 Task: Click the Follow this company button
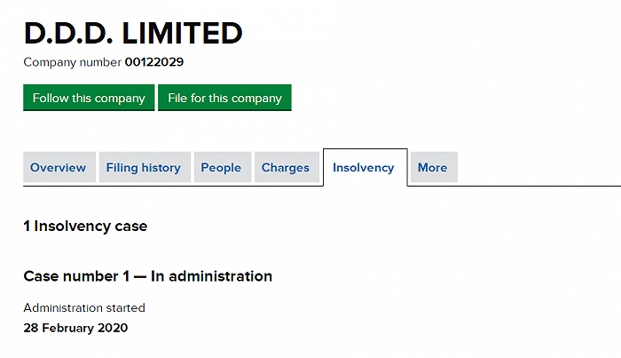(89, 98)
